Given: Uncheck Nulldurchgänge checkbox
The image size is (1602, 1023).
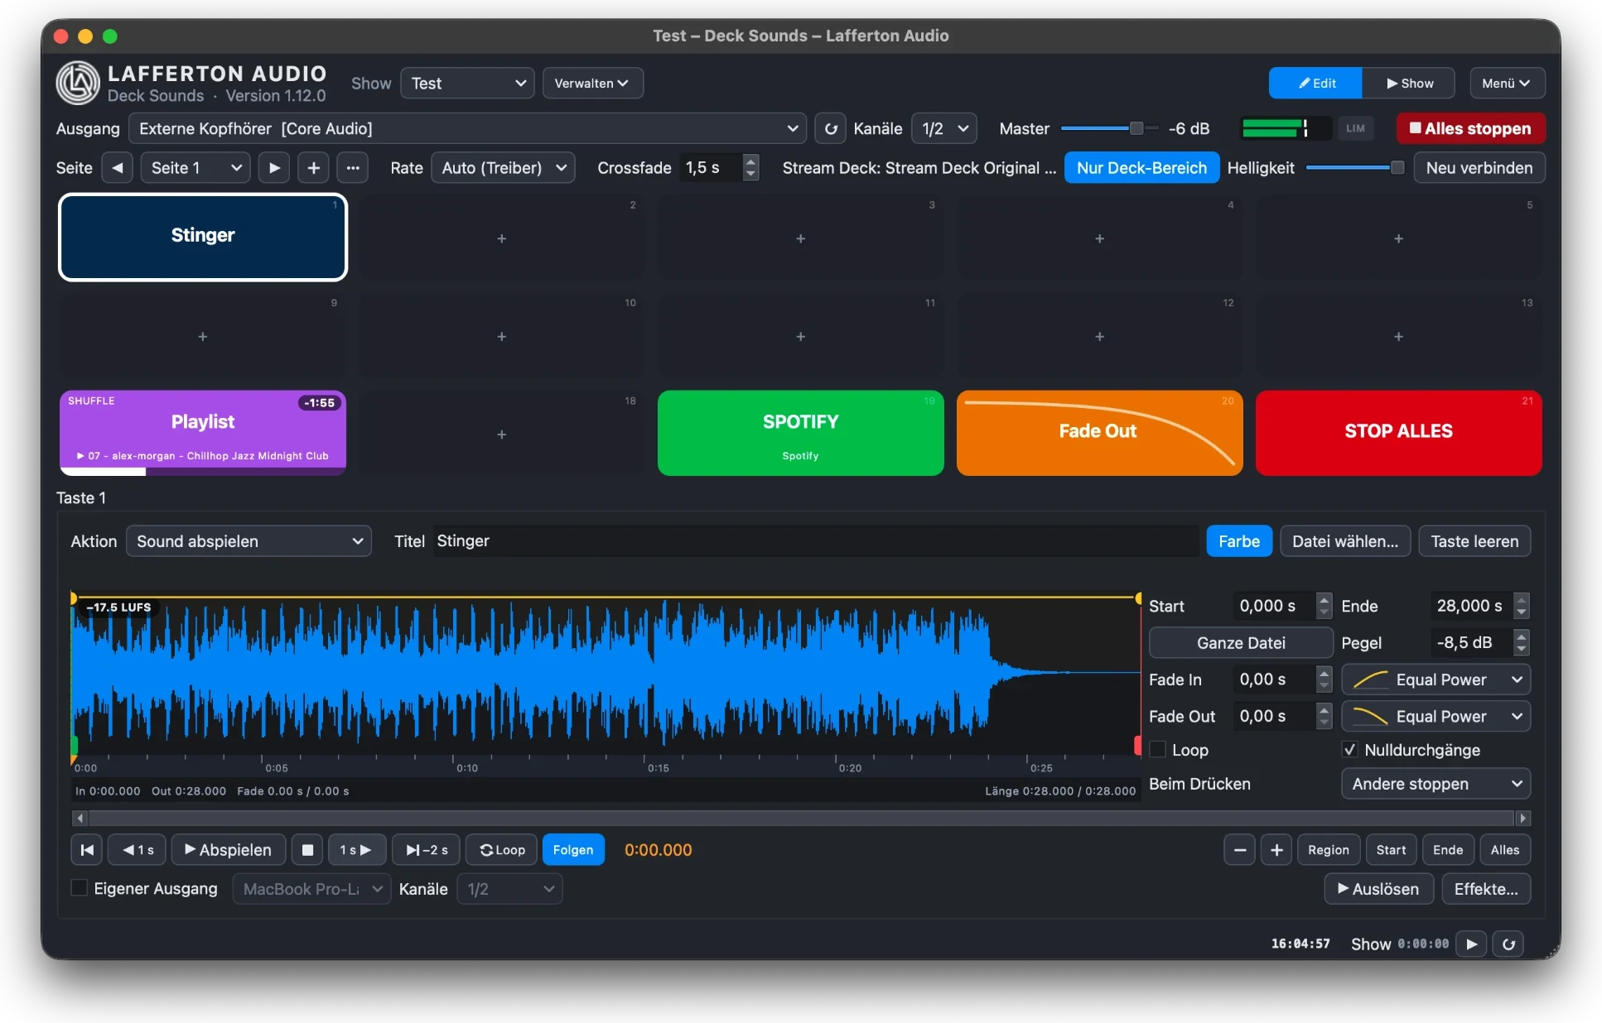Looking at the screenshot, I should point(1350,750).
